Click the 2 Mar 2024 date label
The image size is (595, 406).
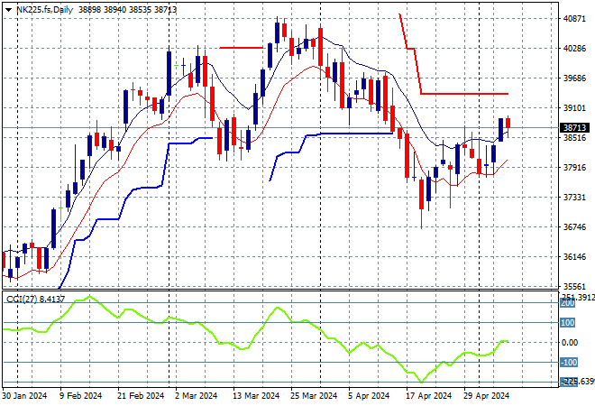197,396
